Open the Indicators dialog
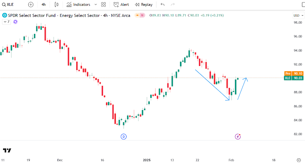 79,5
